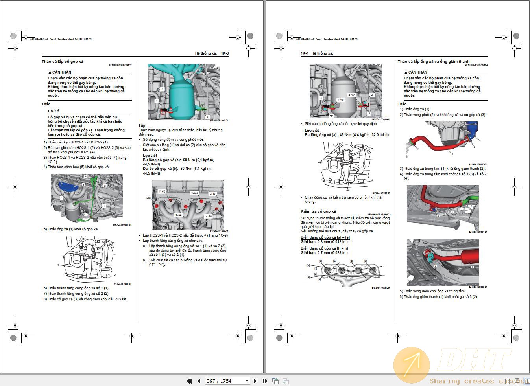Click reference code 'AENJHA0B1B06002'
This screenshot has width=530, height=386.
[x=120, y=65]
